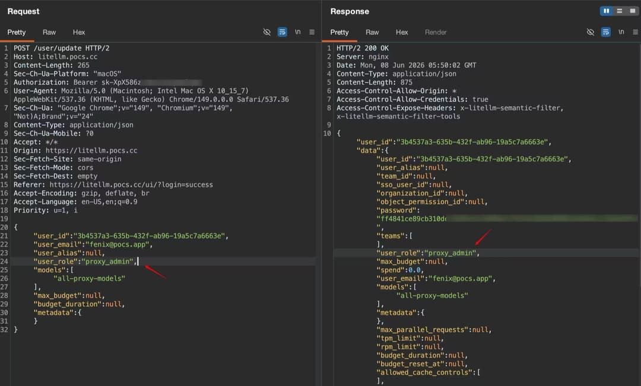Open the Response Render tab
Screen dimensions: 641x386
point(436,32)
